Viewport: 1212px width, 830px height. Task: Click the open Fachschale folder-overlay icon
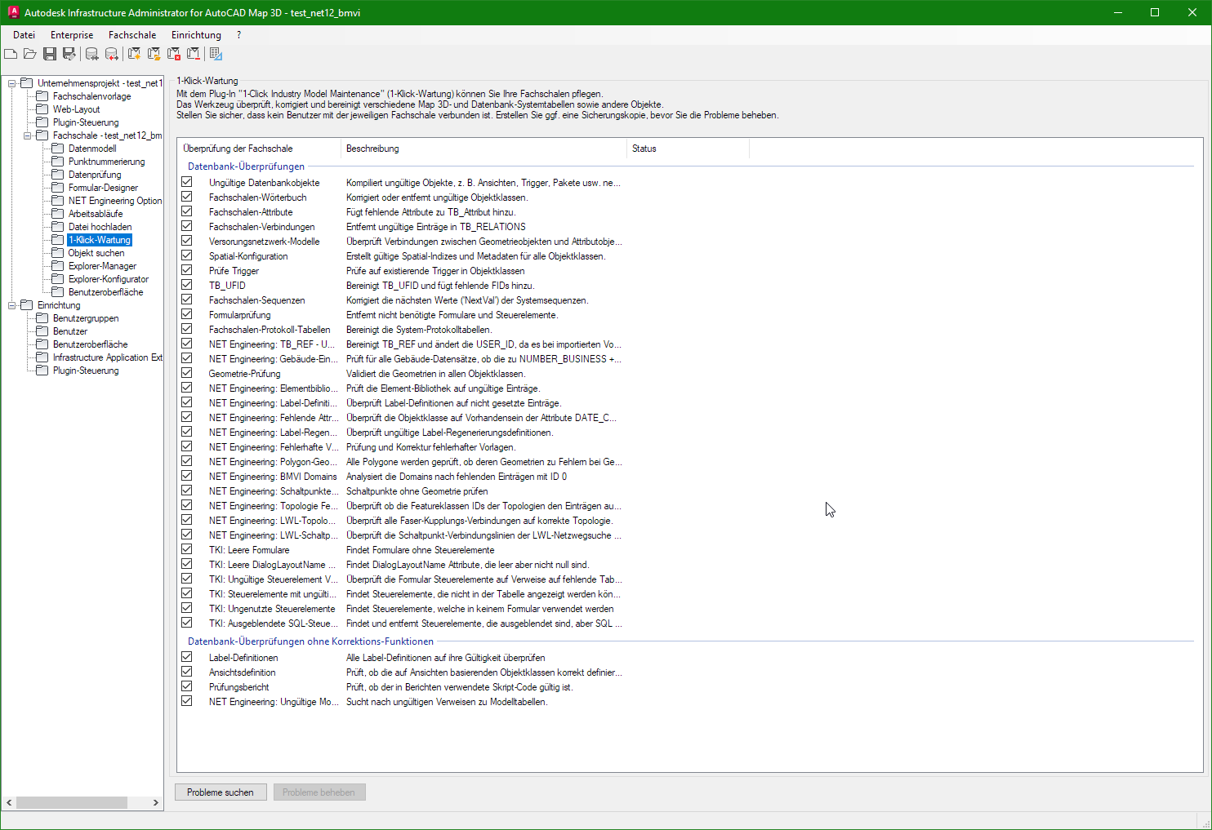(154, 54)
